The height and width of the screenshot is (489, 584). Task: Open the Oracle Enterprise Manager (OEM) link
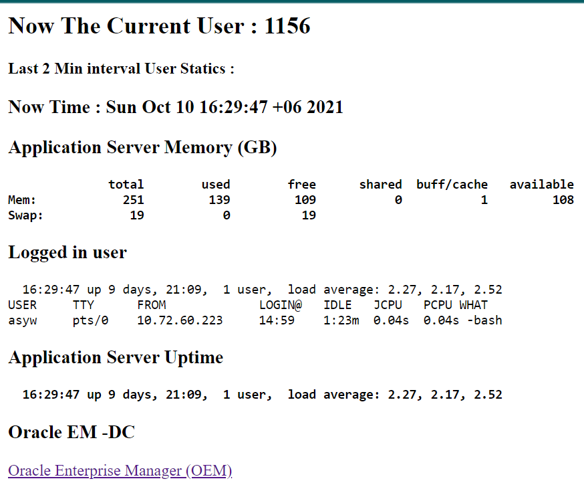[120, 471]
